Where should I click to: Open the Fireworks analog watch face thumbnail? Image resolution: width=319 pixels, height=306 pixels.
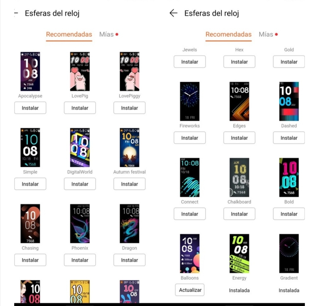[x=190, y=101]
